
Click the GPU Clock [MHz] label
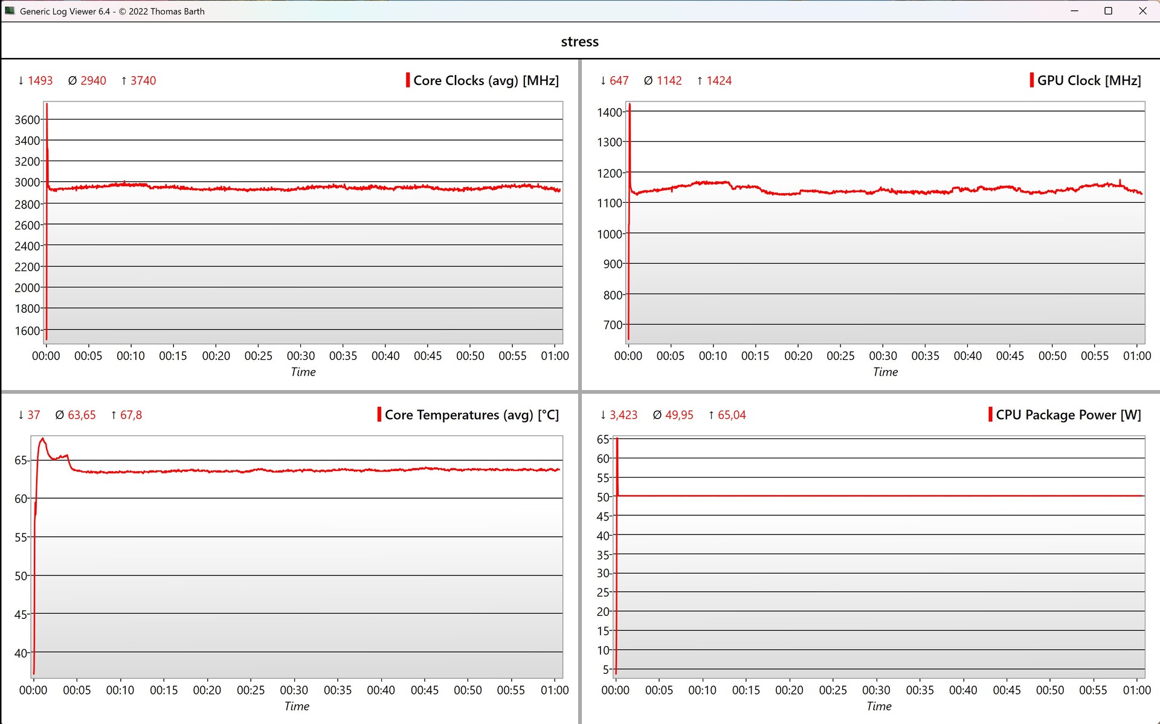(1089, 80)
